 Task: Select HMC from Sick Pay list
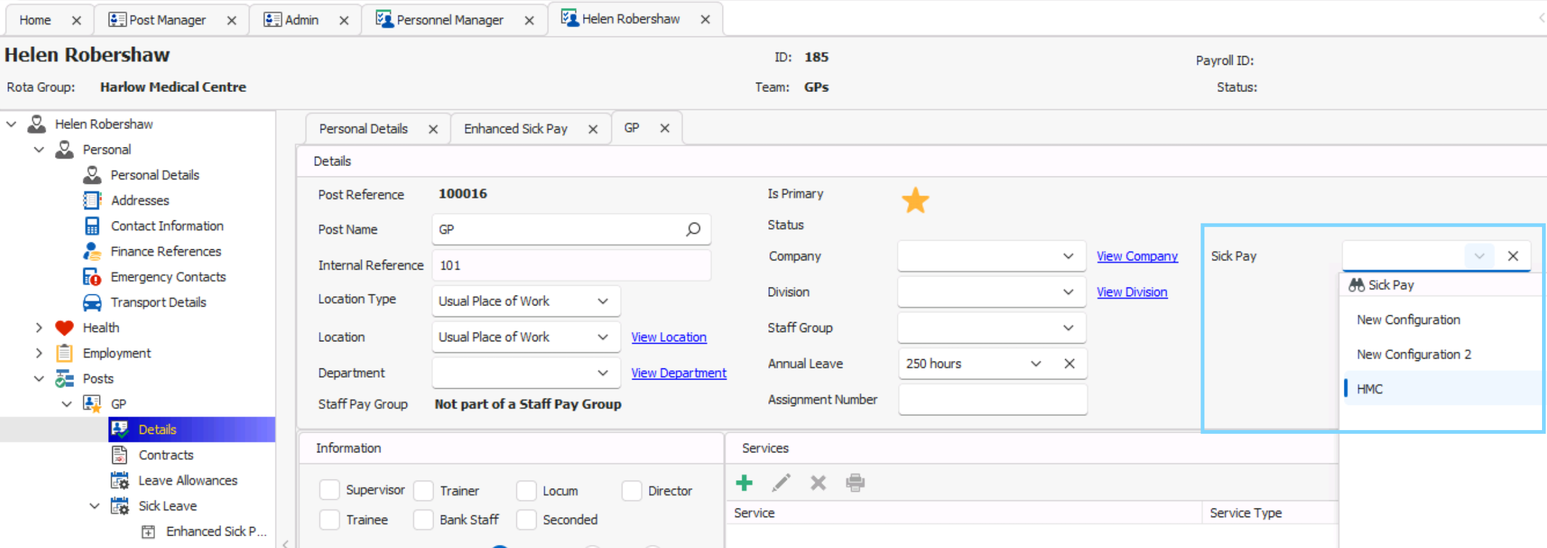pyautogui.click(x=1369, y=389)
